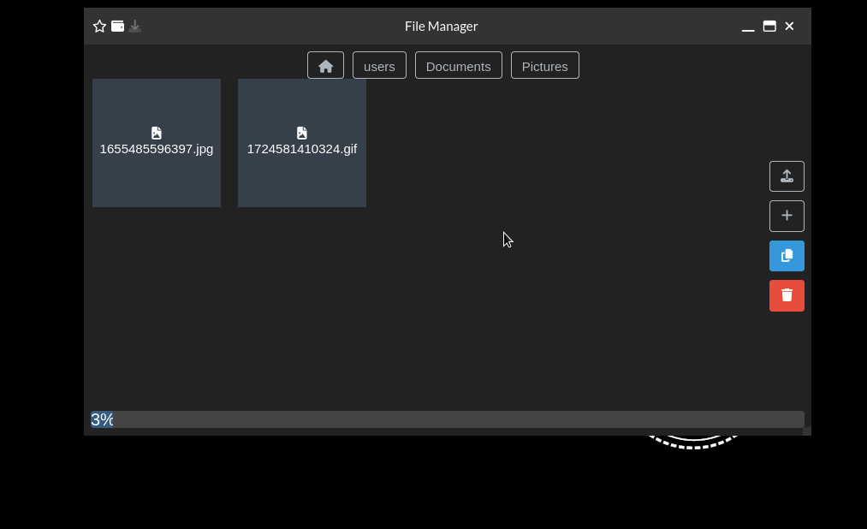Click the File Manager window title
The image size is (867, 529).
tap(441, 27)
